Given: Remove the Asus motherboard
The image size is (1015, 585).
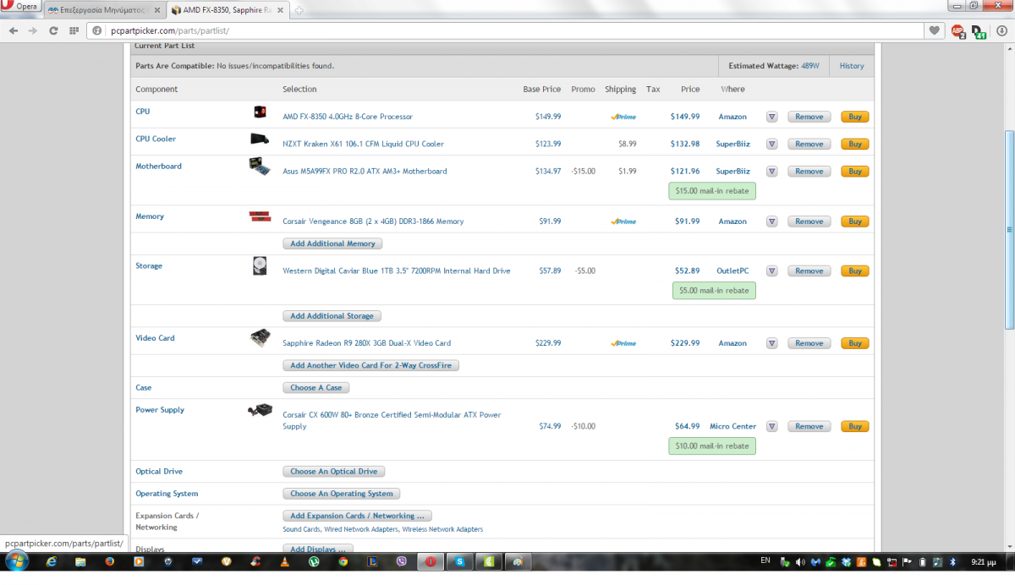Looking at the screenshot, I should point(809,171).
